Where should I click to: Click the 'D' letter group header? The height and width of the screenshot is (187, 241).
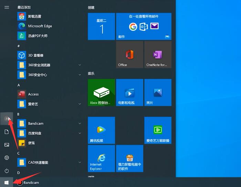(19, 173)
